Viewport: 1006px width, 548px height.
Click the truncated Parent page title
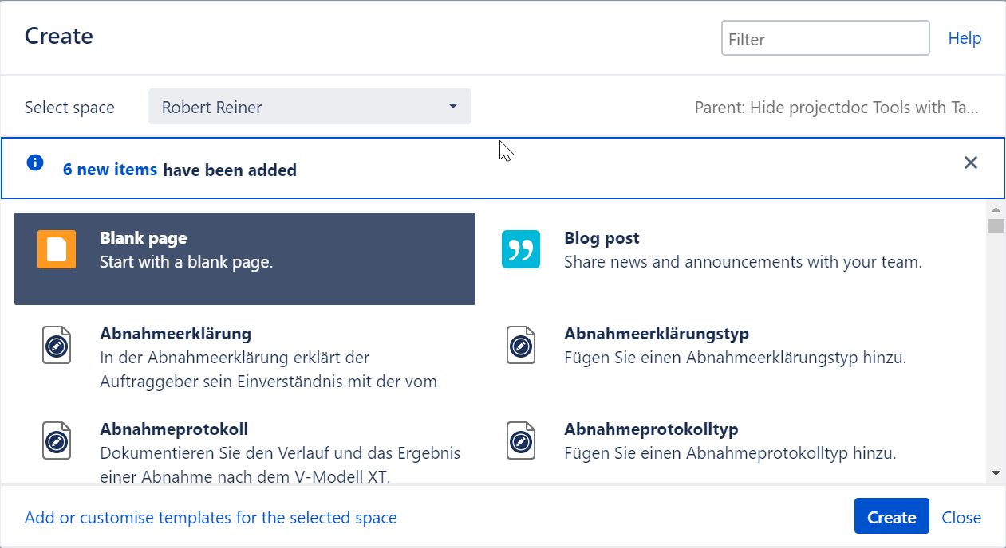pos(838,107)
